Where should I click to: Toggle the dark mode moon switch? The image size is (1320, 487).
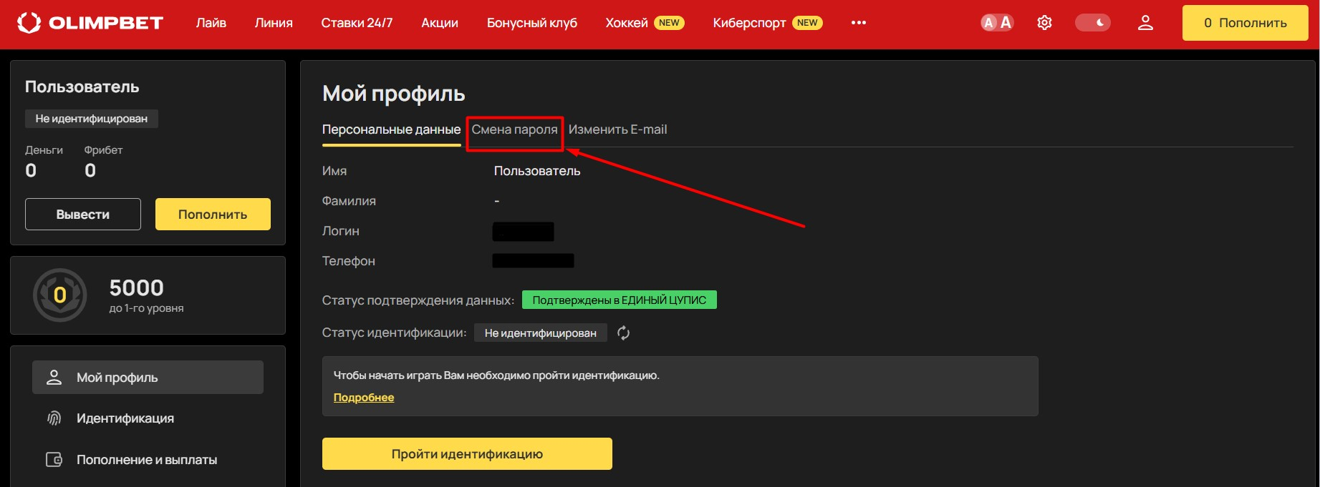point(1093,23)
